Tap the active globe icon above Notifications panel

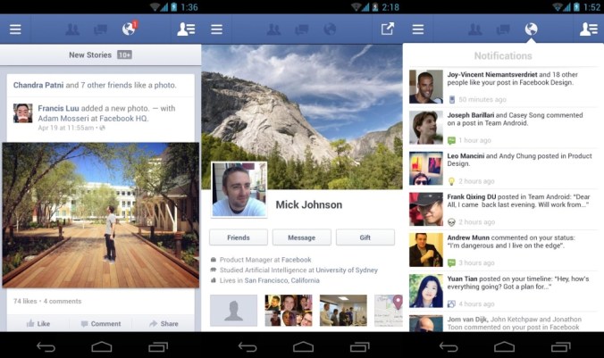[532, 29]
